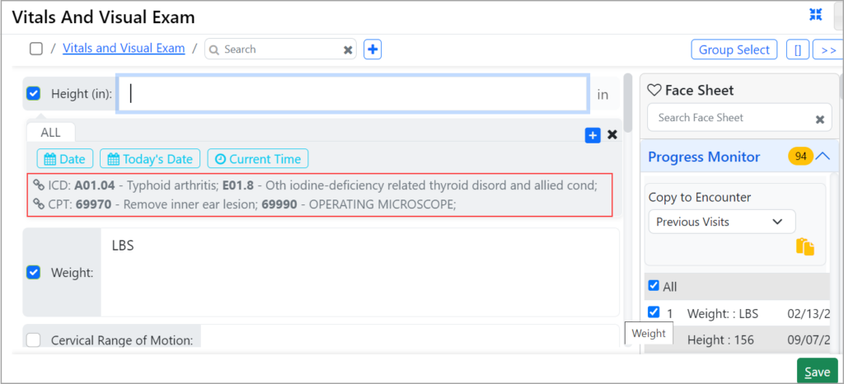
Task: Uncheck the Weight checkbox
Action: (x=34, y=272)
